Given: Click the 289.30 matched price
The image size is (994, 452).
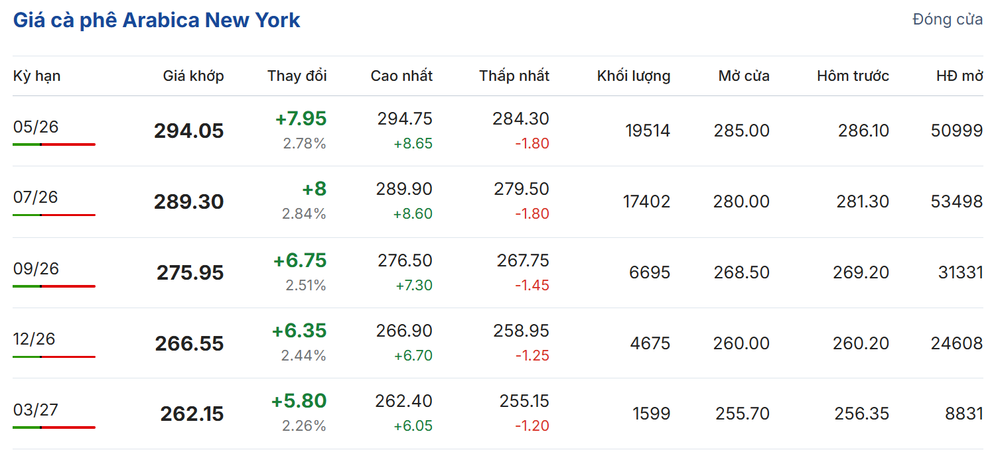Looking at the screenshot, I should coord(188,202).
